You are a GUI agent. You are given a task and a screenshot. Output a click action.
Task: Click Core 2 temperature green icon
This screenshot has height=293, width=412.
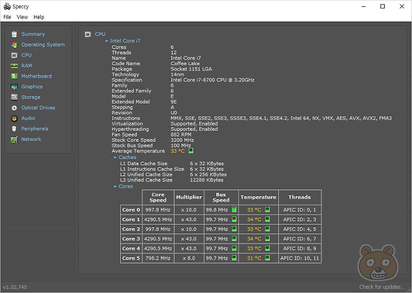coord(267,229)
